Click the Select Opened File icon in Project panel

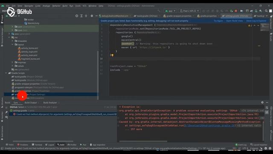click(77, 16)
